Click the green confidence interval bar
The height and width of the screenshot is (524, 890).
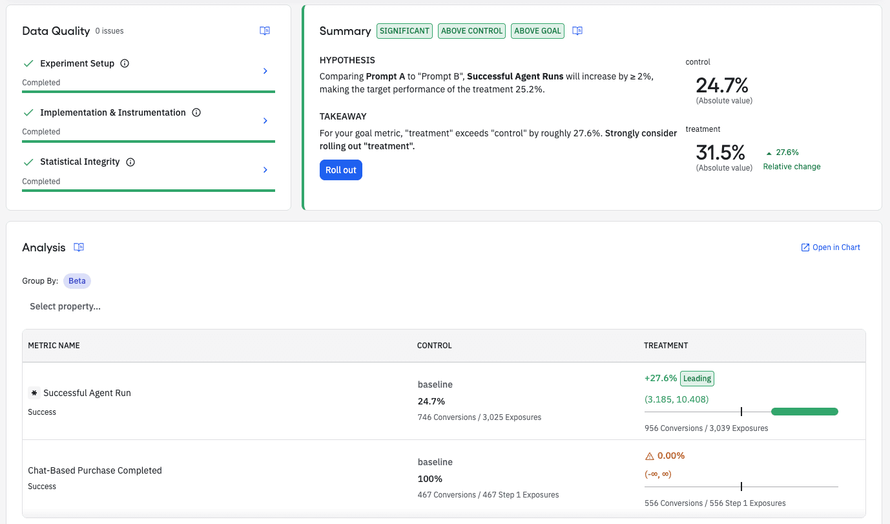(804, 412)
